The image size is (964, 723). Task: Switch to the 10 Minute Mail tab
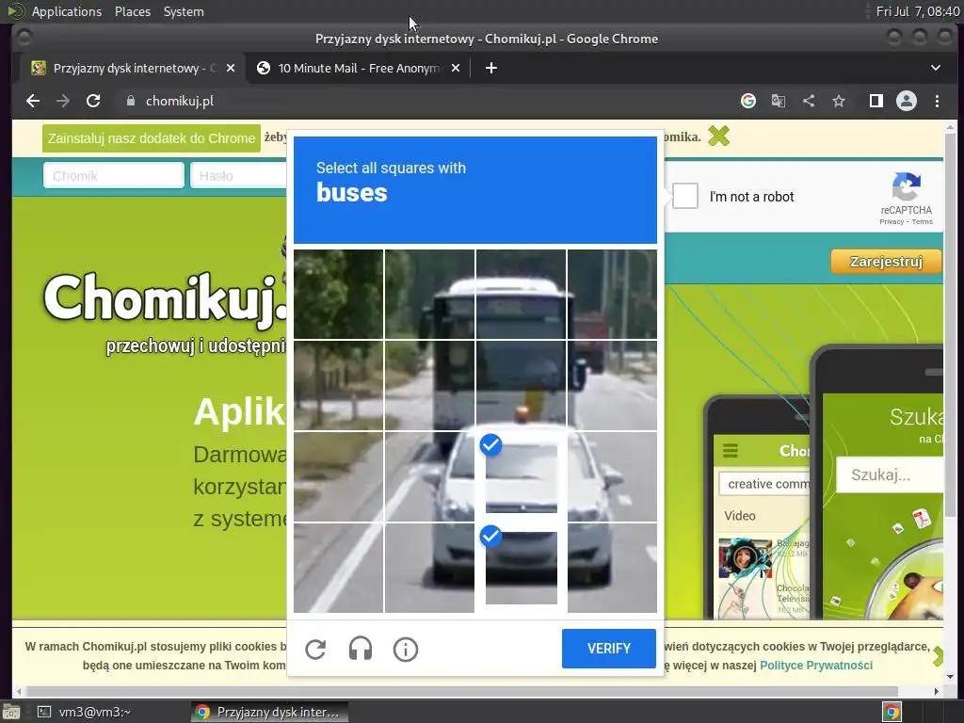tap(359, 68)
